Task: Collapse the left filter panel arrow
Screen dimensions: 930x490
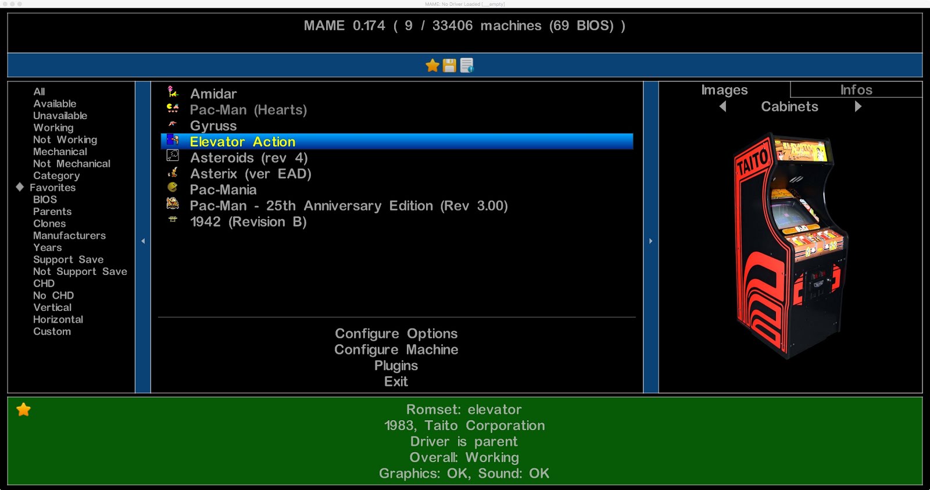Action: tap(143, 241)
